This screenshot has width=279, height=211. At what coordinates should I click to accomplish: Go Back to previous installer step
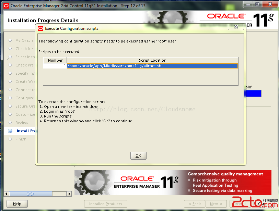click(195, 204)
